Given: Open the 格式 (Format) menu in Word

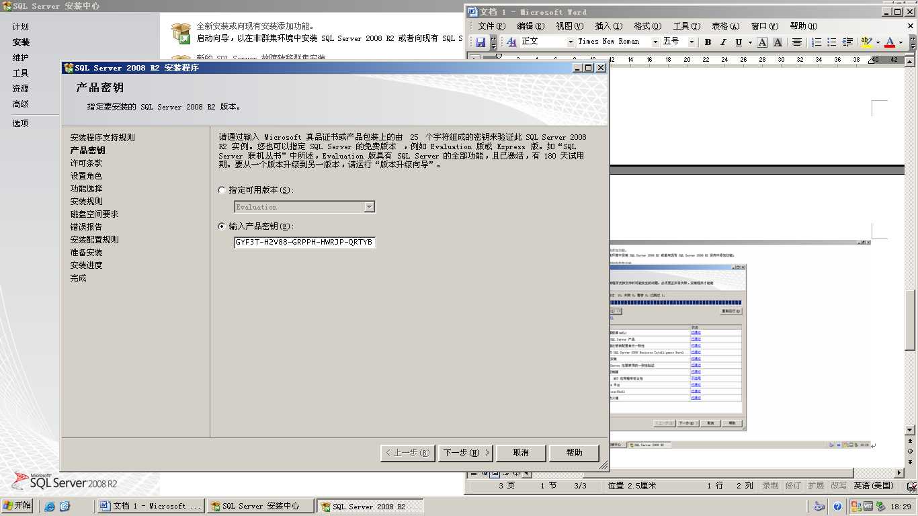Looking at the screenshot, I should tap(647, 26).
